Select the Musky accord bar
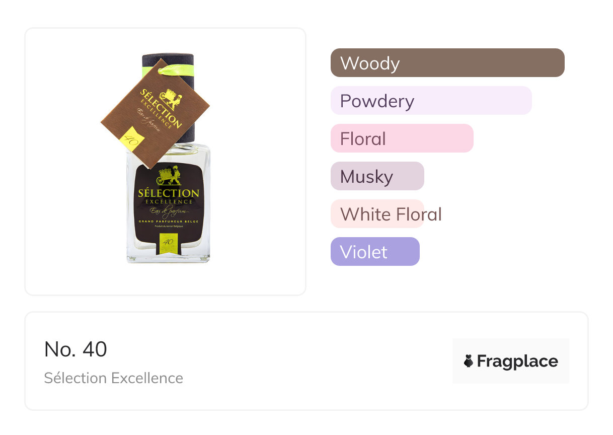613x435 pixels. tap(377, 176)
